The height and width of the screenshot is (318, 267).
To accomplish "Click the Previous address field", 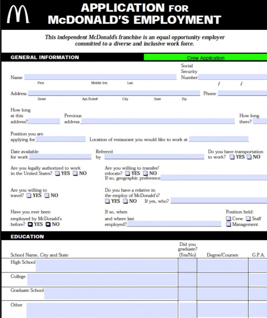I will [158, 121].
